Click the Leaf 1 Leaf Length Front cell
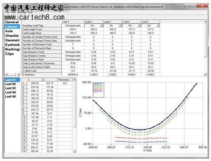 pyautogui.click(x=73, y=29)
